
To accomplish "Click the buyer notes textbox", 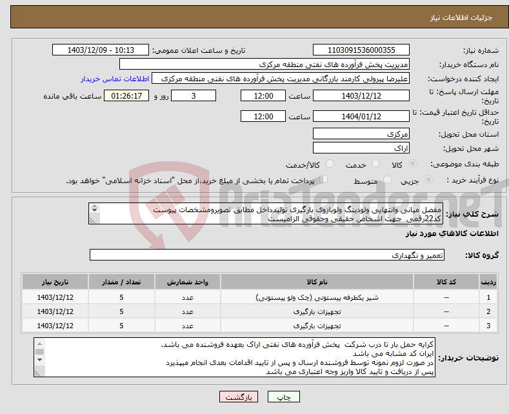I will [234, 357].
